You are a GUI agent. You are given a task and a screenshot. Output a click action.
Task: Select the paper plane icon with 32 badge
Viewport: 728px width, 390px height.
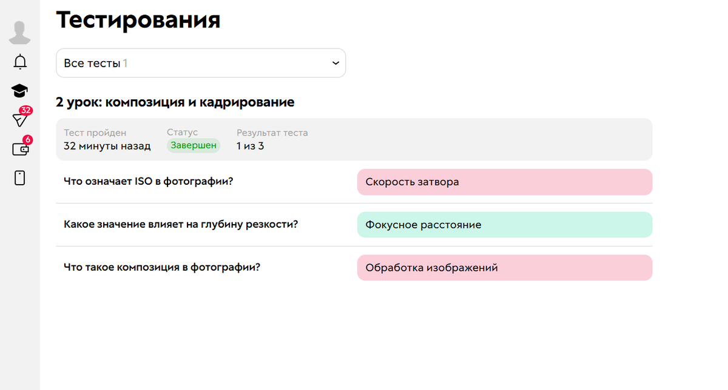(x=19, y=119)
